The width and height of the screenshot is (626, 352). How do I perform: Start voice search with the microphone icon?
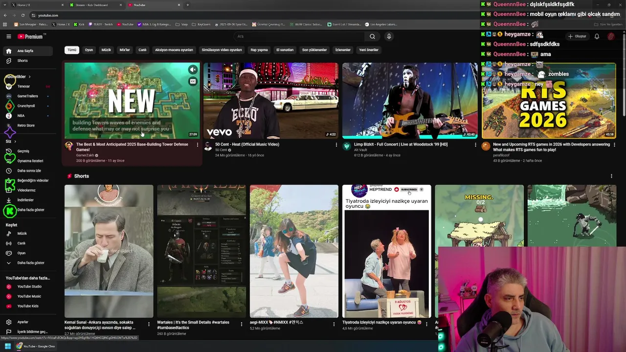389,36
